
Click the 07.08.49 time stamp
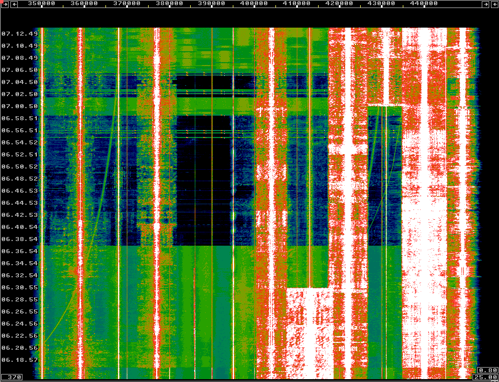point(20,58)
